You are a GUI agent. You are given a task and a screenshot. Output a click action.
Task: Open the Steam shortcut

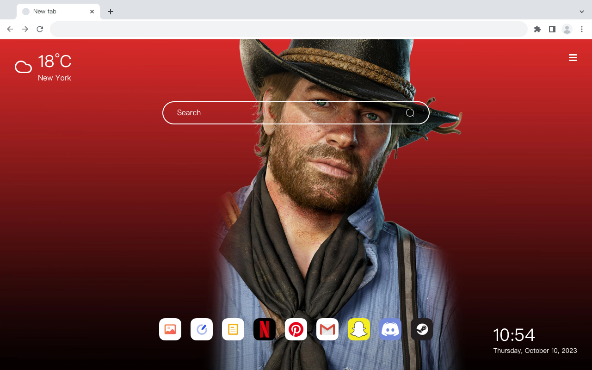tap(422, 329)
